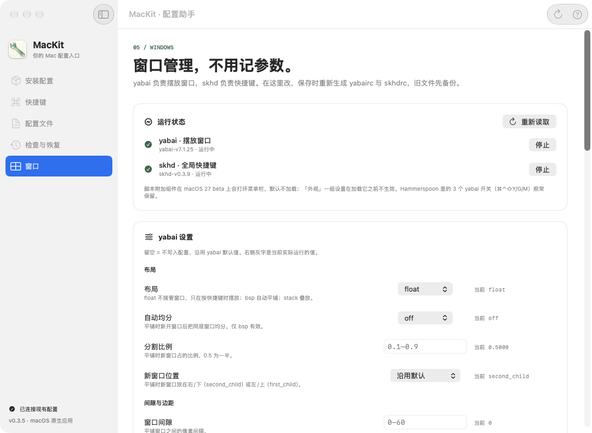Click the green check beside skhd
Image resolution: width=592 pixels, height=433 pixels.
click(x=149, y=169)
